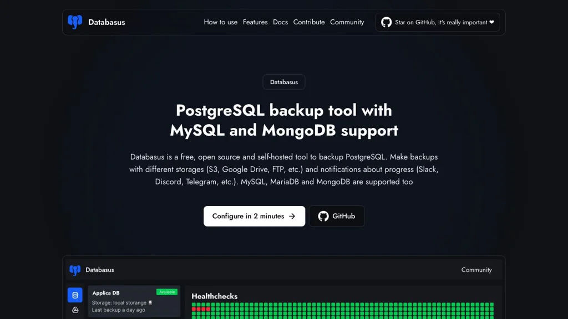
Task: Click the Healthchecks heading
Action: pos(215,296)
